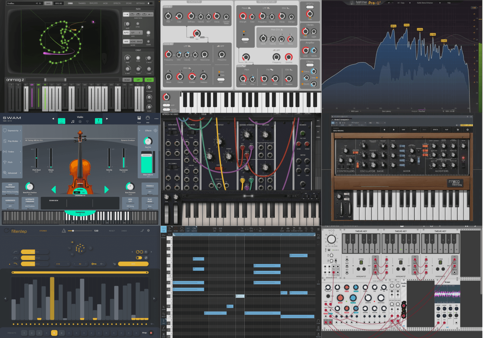The height and width of the screenshot is (338, 483).
Task: Open Animoog STORE tab
Action: tap(129, 3)
